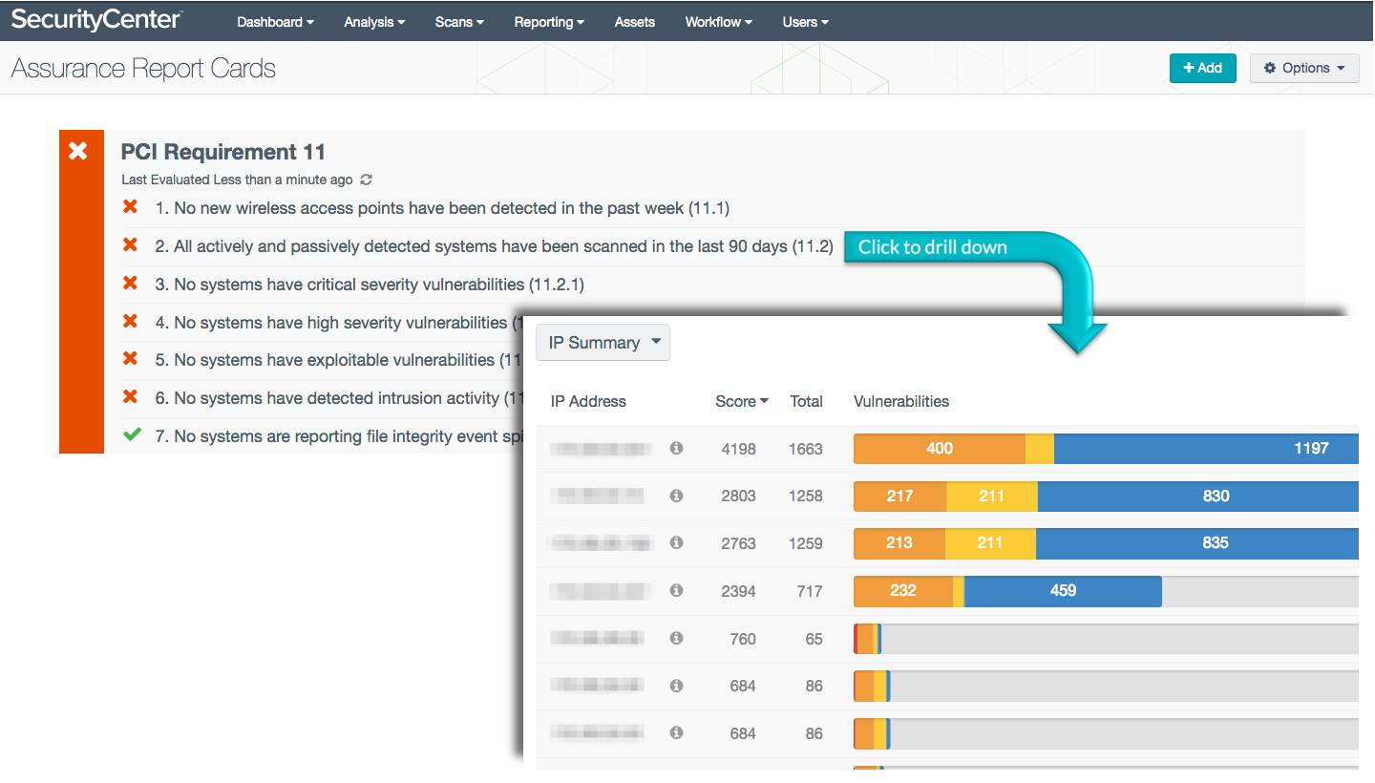The image size is (1375, 783).
Task: Drill down on policy 2 scanned in last 90 days
Action: 494,246
